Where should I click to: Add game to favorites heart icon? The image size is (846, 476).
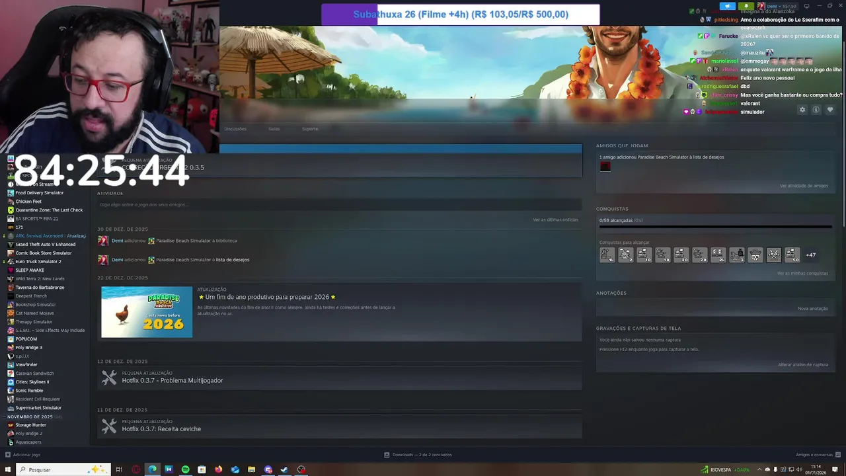point(830,110)
